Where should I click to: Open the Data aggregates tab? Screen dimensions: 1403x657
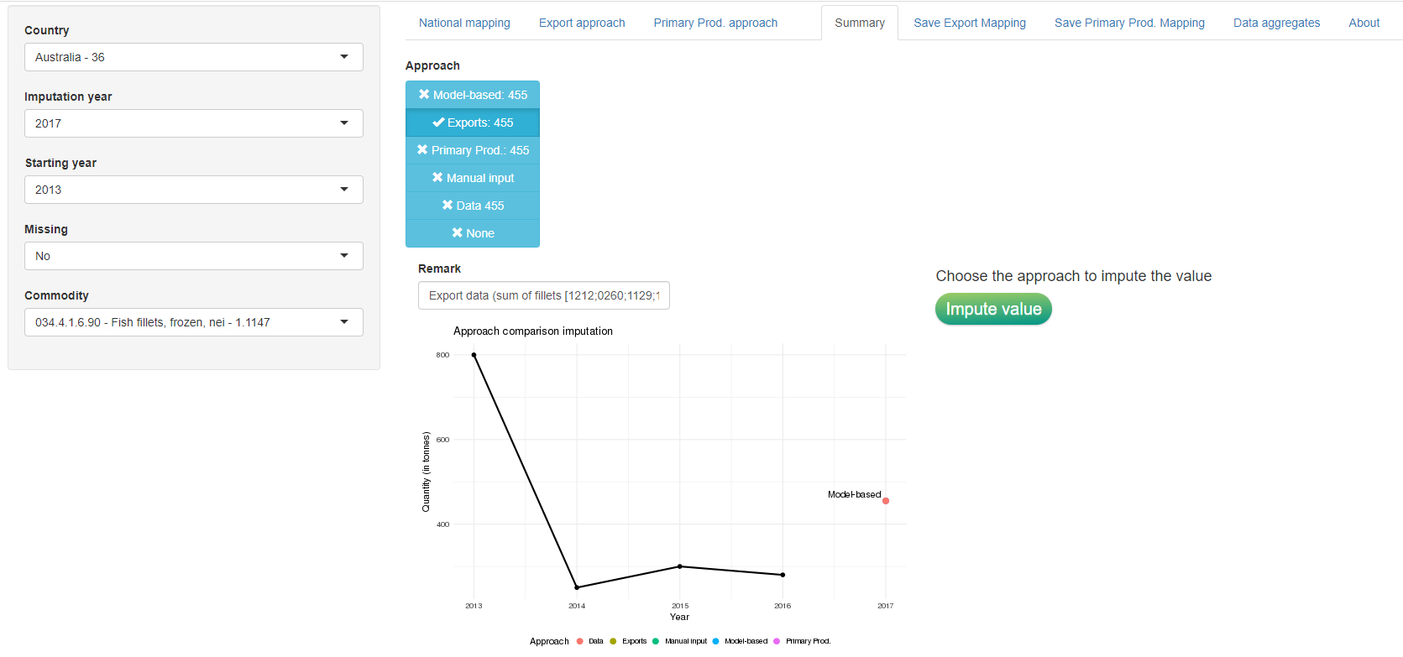point(1276,23)
